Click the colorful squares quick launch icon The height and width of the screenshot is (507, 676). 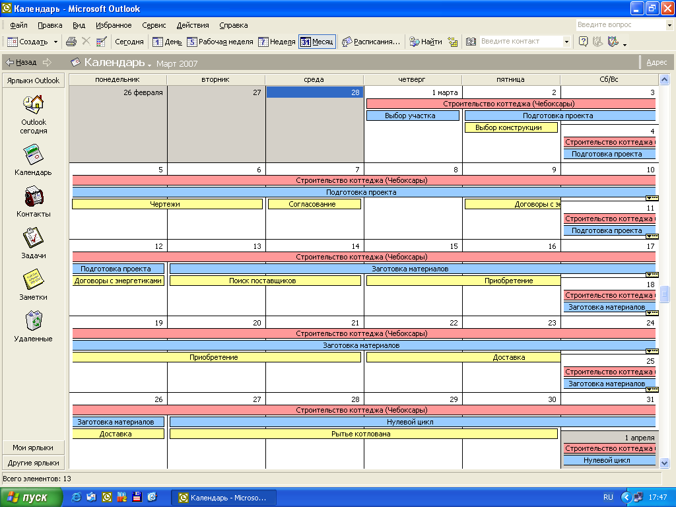pyautogui.click(x=122, y=497)
